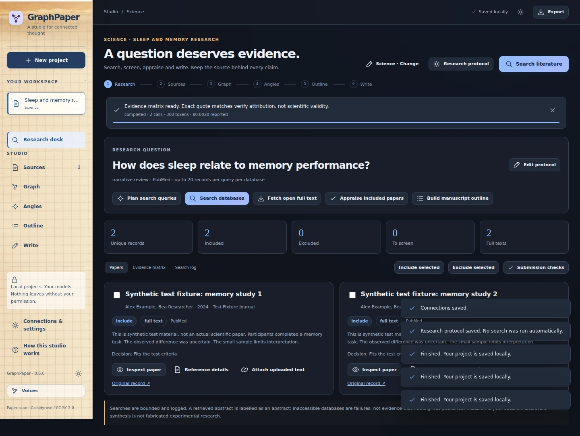Screen dimensions: 580x436
Task: Select the Papers tab
Action: (116, 268)
